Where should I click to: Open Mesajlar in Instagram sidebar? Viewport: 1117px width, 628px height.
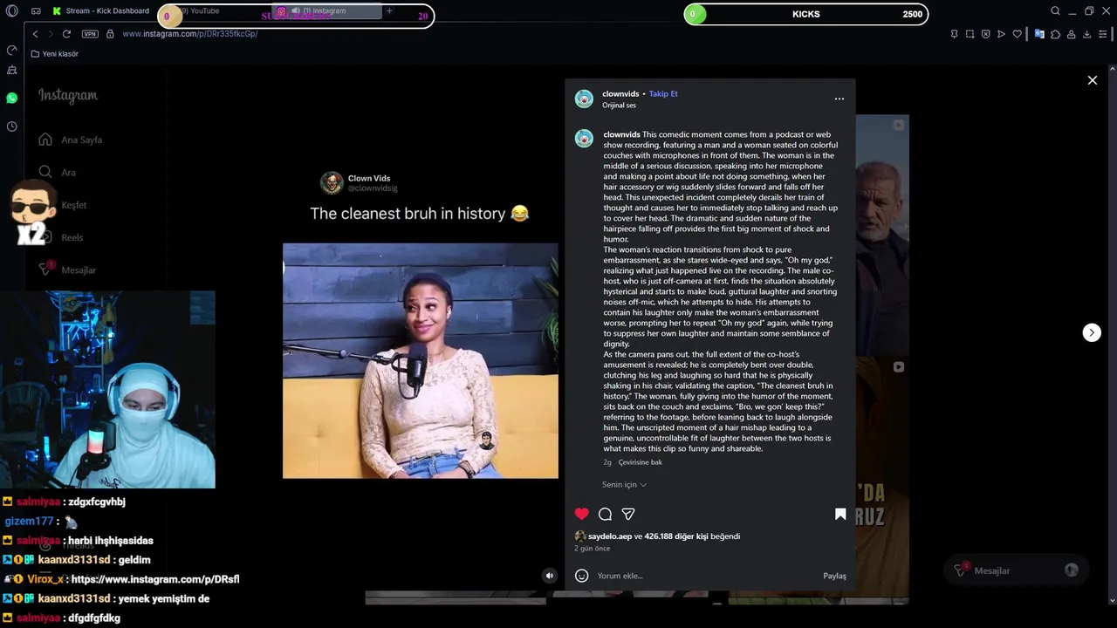click(68, 270)
